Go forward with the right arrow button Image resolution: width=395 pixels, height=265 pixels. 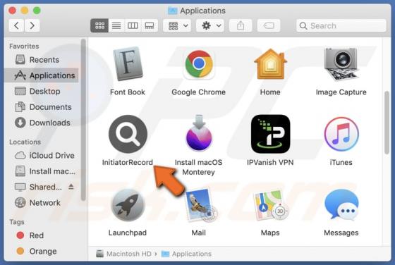(32, 25)
